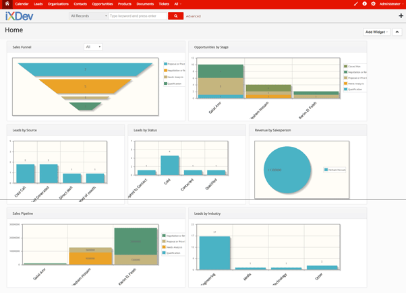Viewport: 406px width, 293px height.
Task: Open the Tickets module
Action: (164, 4)
